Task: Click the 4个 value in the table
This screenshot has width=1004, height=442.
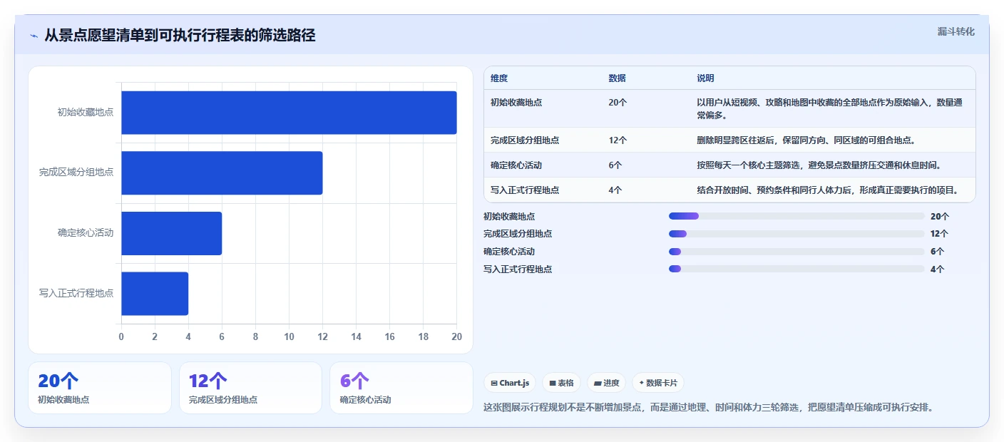Action: click(x=615, y=190)
